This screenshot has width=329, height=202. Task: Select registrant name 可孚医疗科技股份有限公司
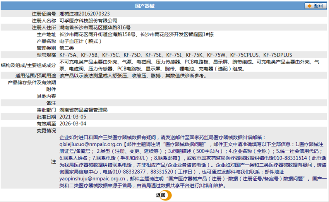(88, 21)
